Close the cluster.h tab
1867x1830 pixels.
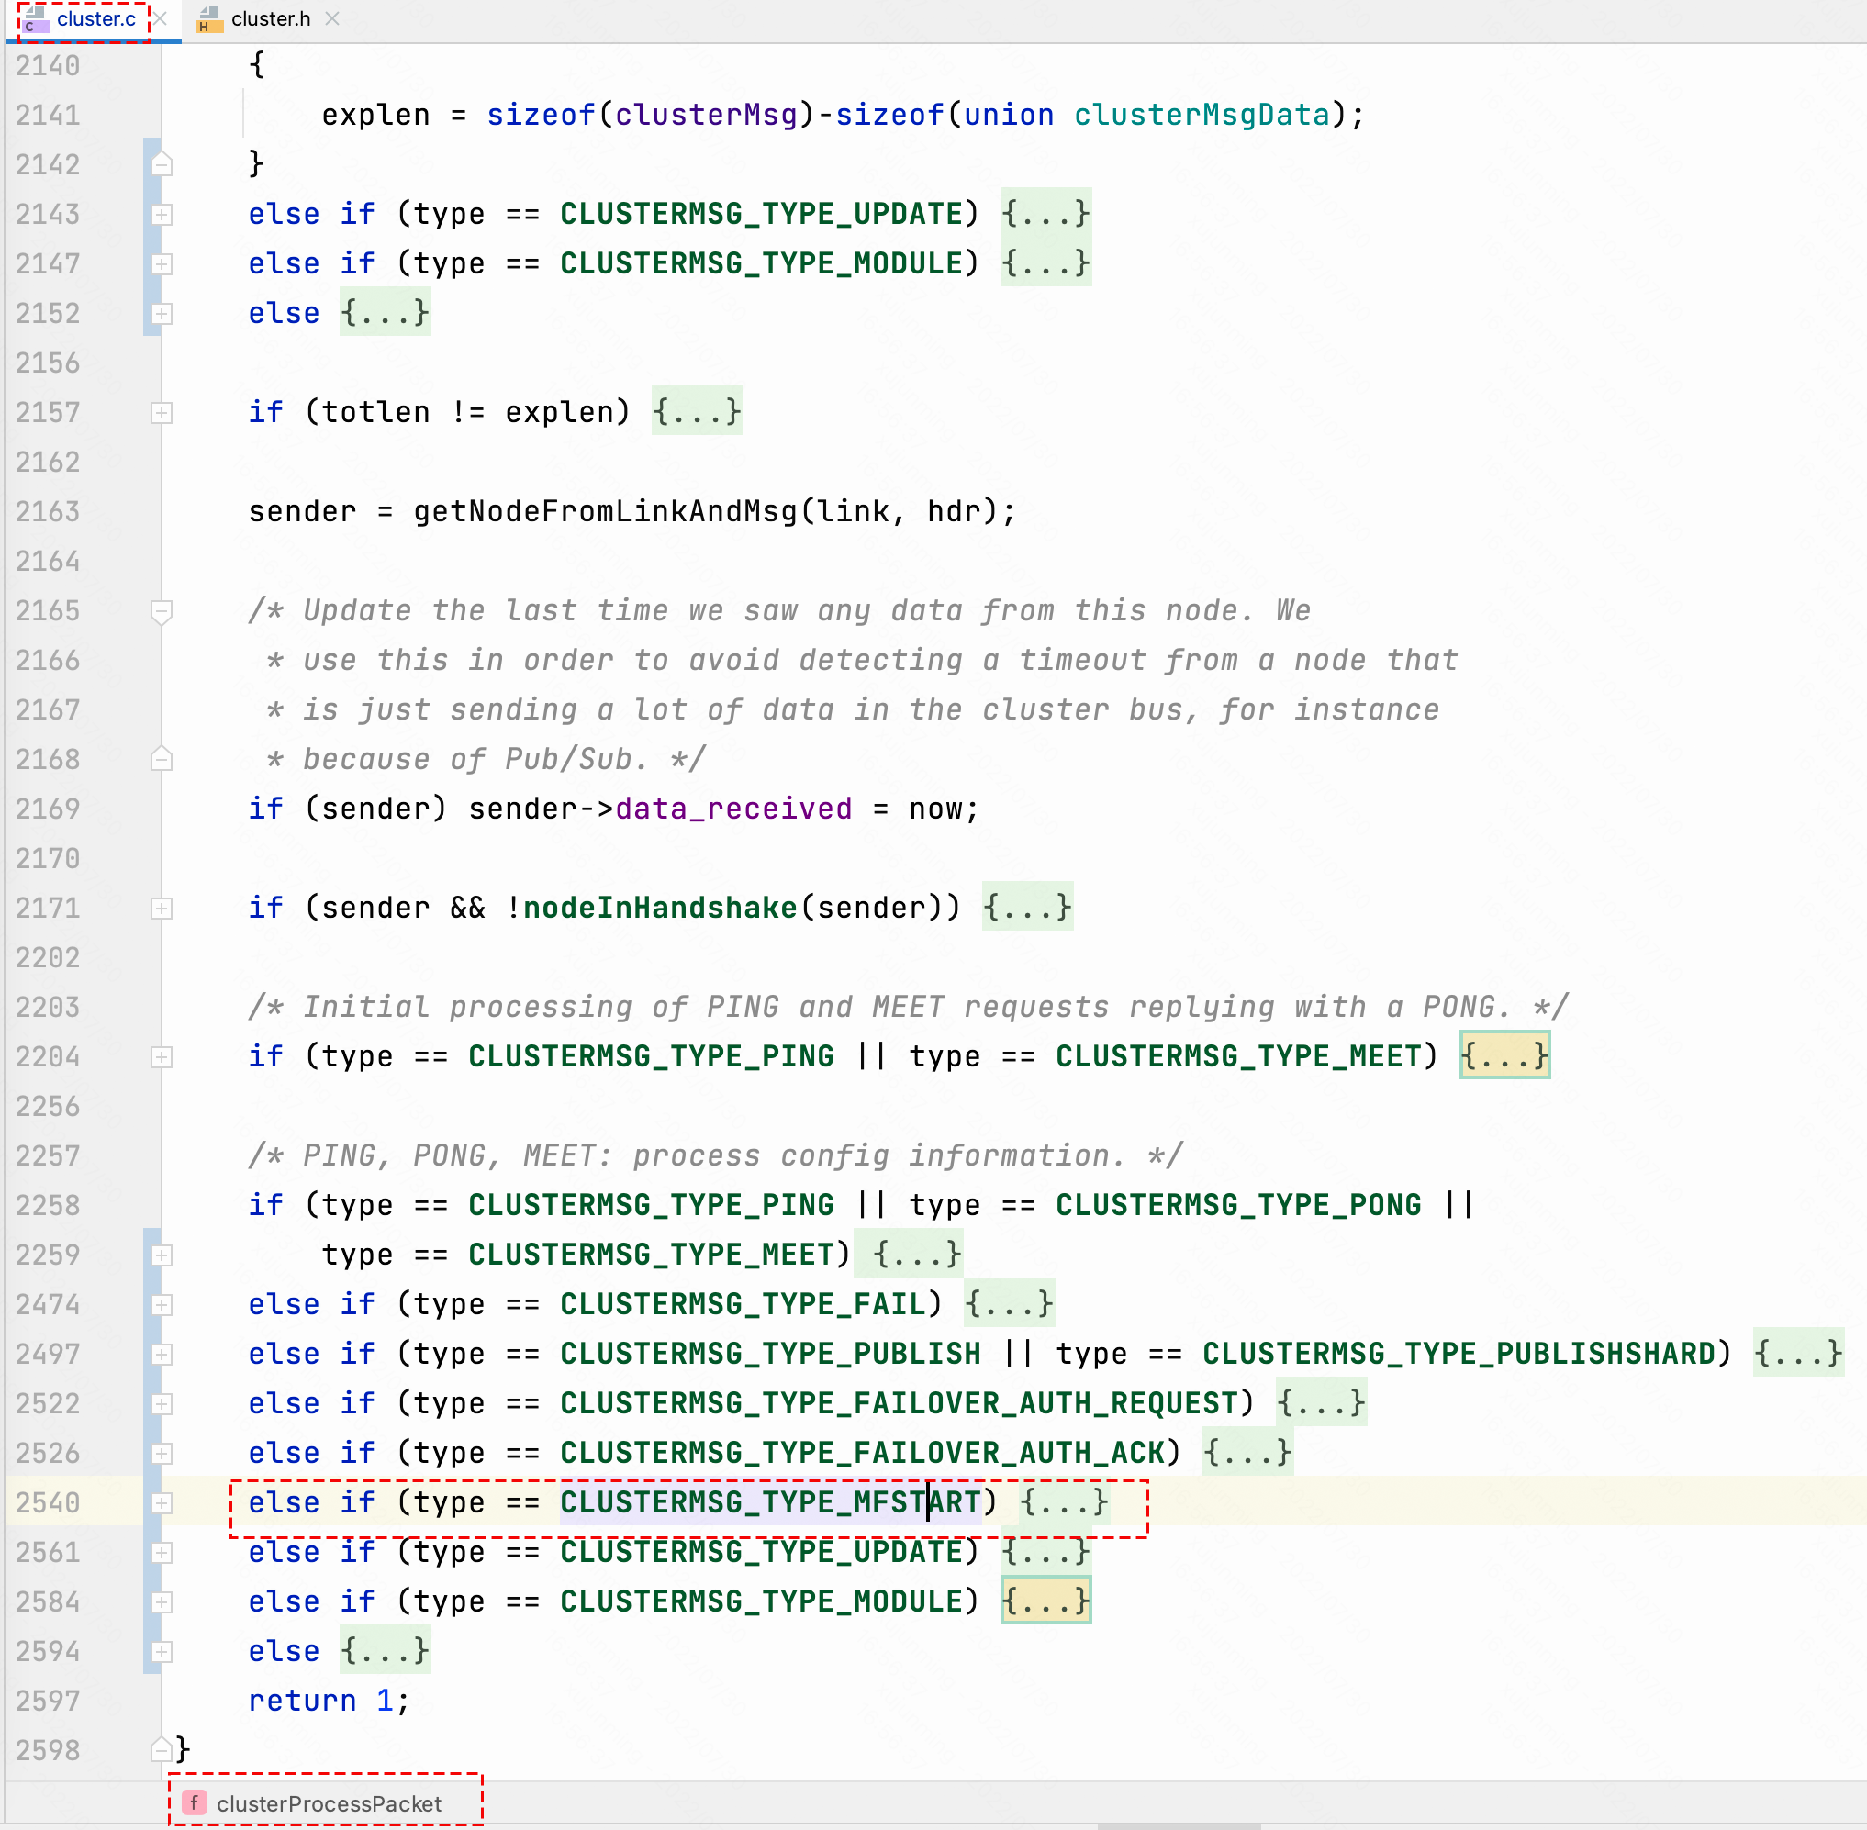tap(332, 19)
